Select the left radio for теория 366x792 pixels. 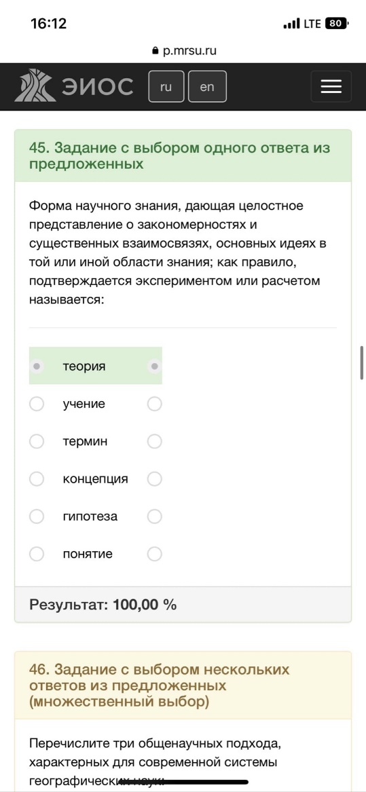click(37, 366)
